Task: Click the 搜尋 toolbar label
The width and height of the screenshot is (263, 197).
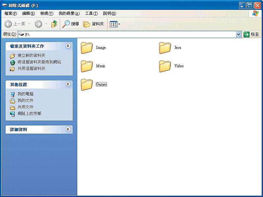Action: (75, 24)
